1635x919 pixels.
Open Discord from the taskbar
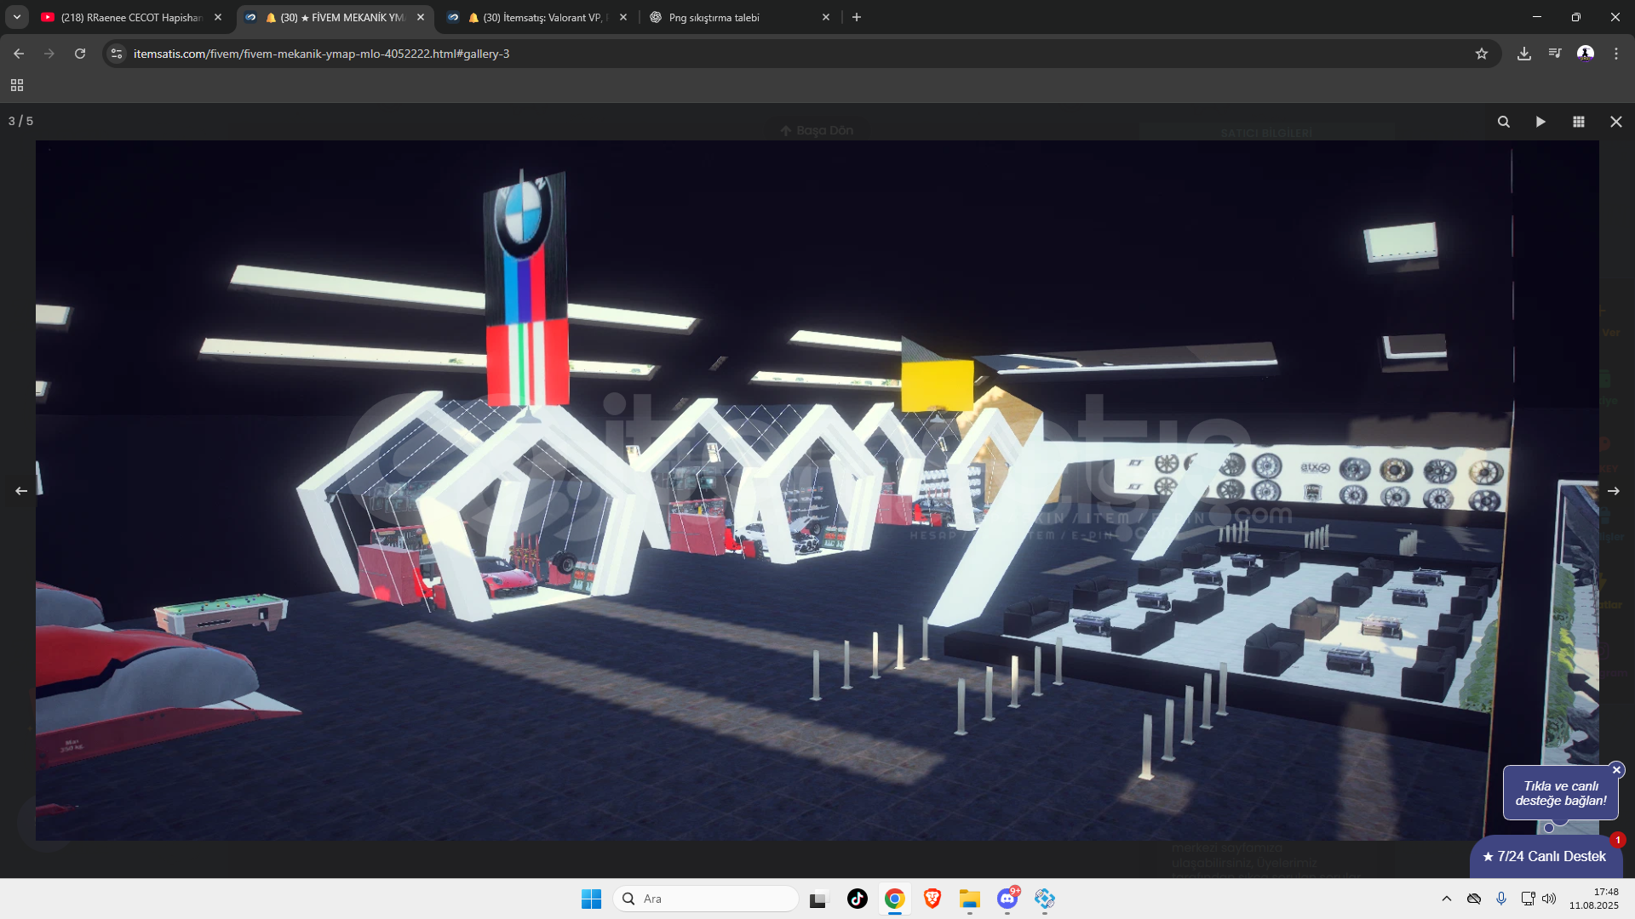click(1007, 899)
